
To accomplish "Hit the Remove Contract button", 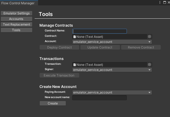I will (x=141, y=47).
